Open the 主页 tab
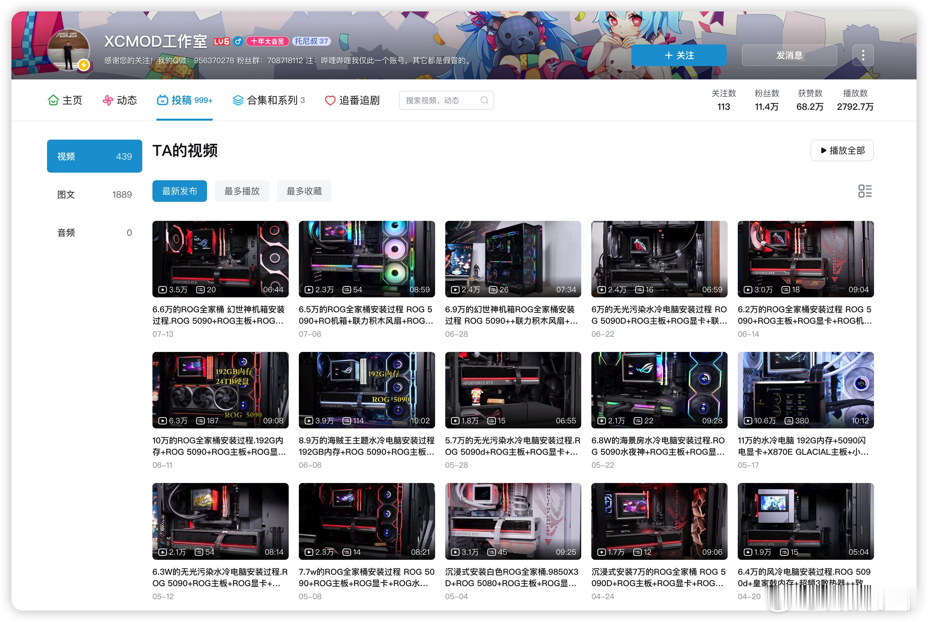Screen dimensions: 928x622 pyautogui.click(x=65, y=100)
